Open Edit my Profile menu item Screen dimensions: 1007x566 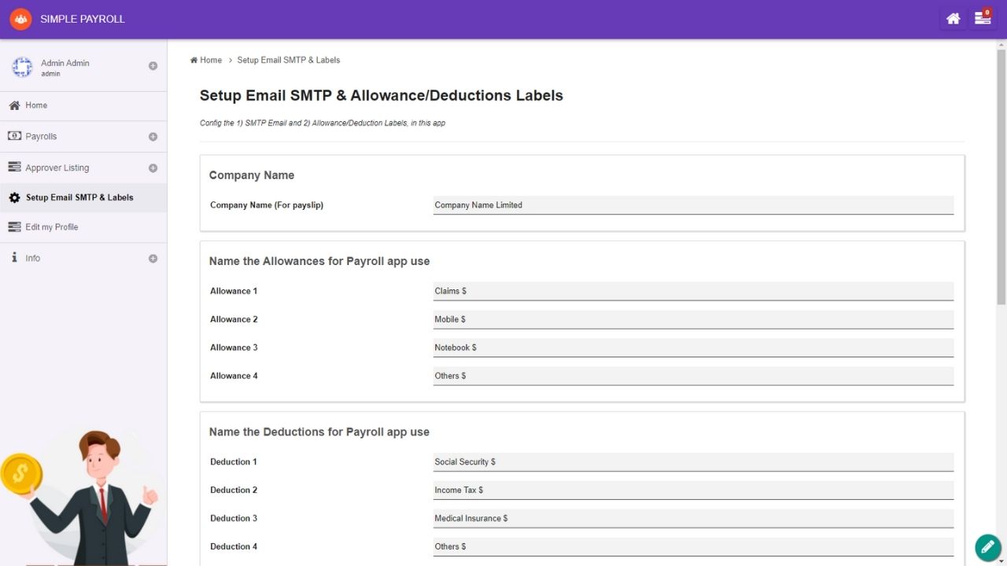(51, 227)
